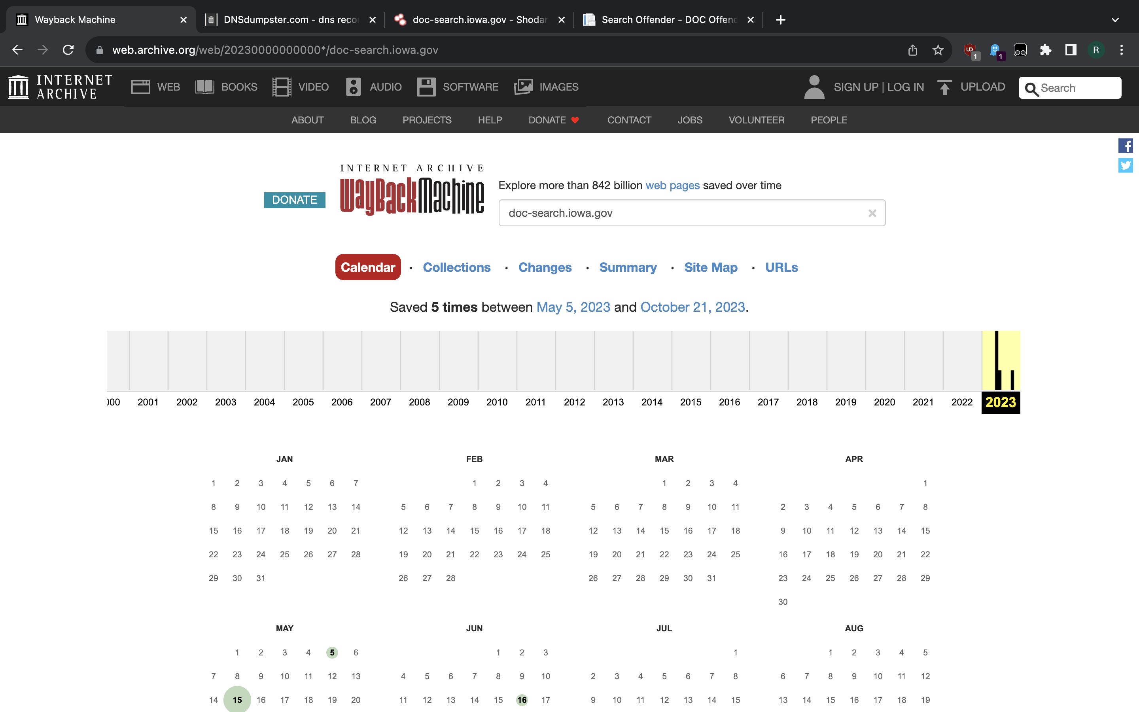Open a new browser tab
Image resolution: width=1139 pixels, height=712 pixels.
point(780,20)
